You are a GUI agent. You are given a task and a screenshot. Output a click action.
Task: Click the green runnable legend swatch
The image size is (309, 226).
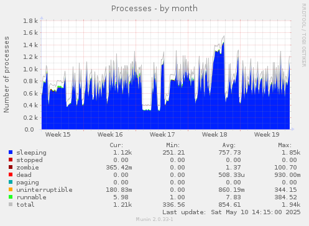click(x=11, y=197)
